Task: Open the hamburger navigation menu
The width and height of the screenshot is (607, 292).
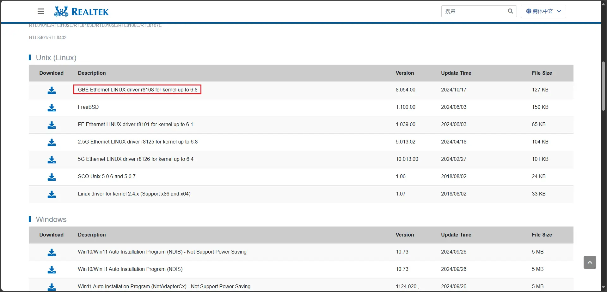Action: (41, 11)
